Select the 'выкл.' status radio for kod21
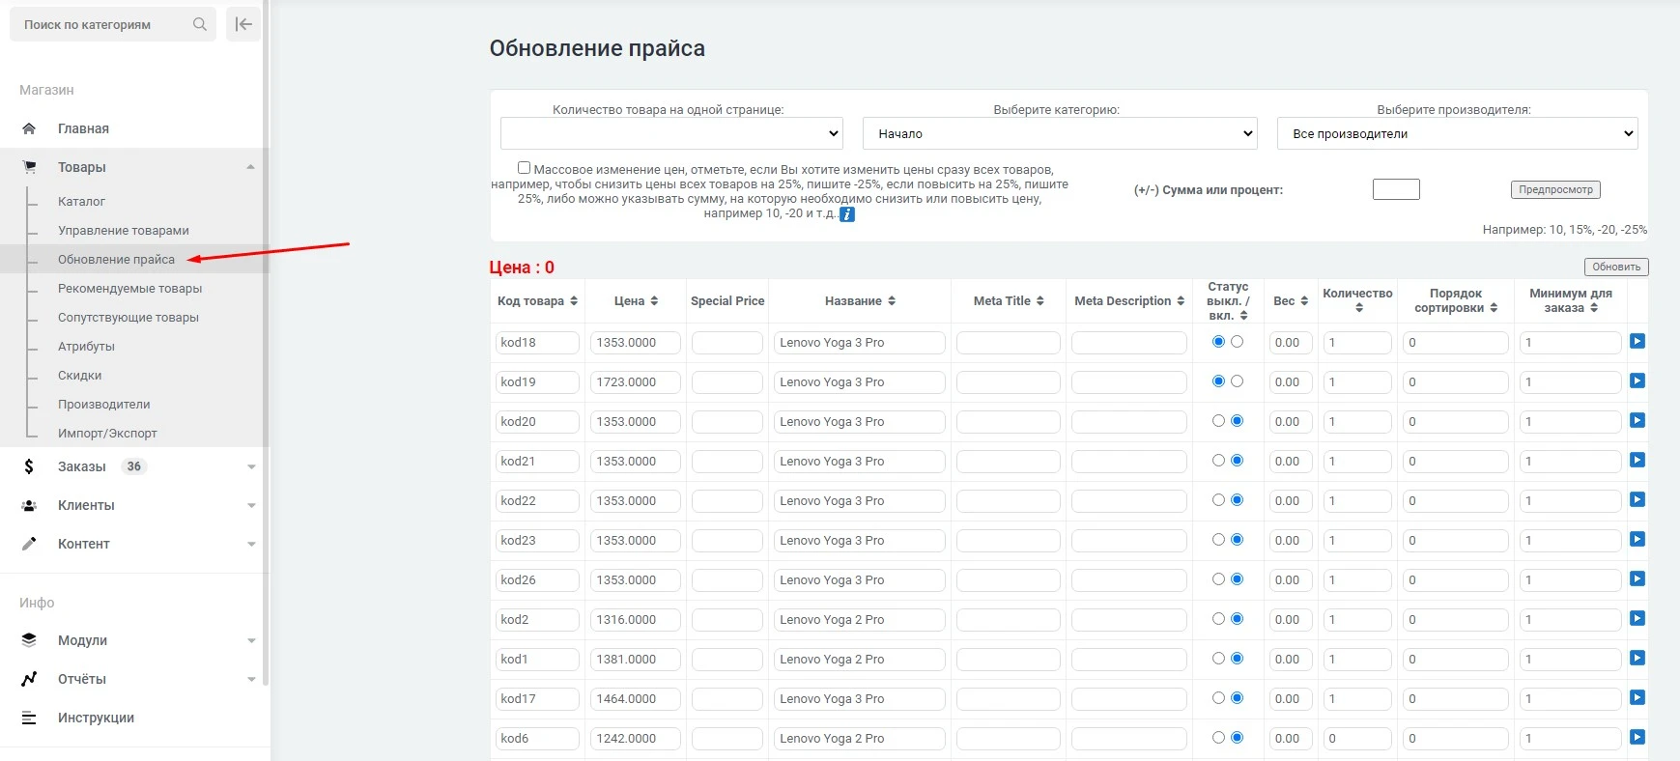The width and height of the screenshot is (1680, 761). 1218,461
